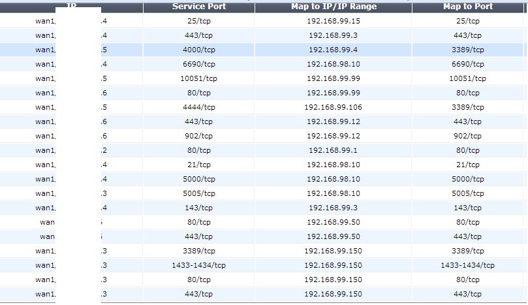Click 6690/tcp in the Map to Port column

pyautogui.click(x=468, y=64)
